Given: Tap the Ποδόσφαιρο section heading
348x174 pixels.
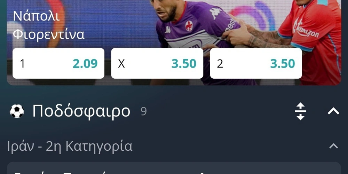Looking at the screenshot, I should 81,111.
